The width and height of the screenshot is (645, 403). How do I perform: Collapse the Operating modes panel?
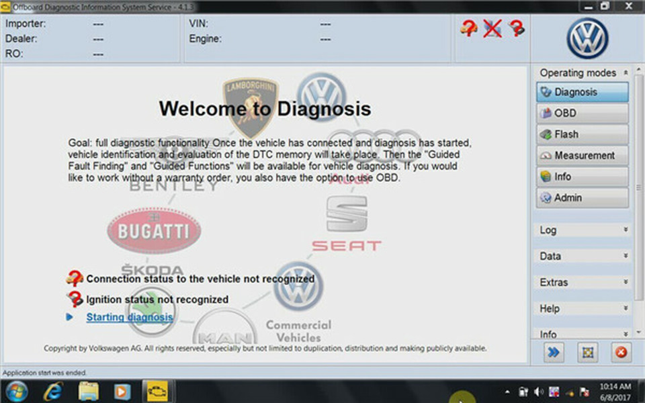(625, 73)
